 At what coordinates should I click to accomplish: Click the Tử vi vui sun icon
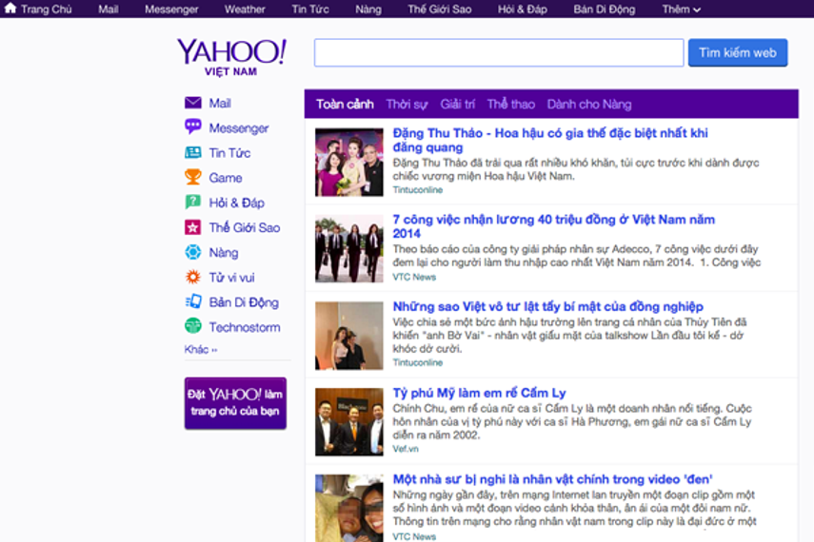[x=192, y=278]
